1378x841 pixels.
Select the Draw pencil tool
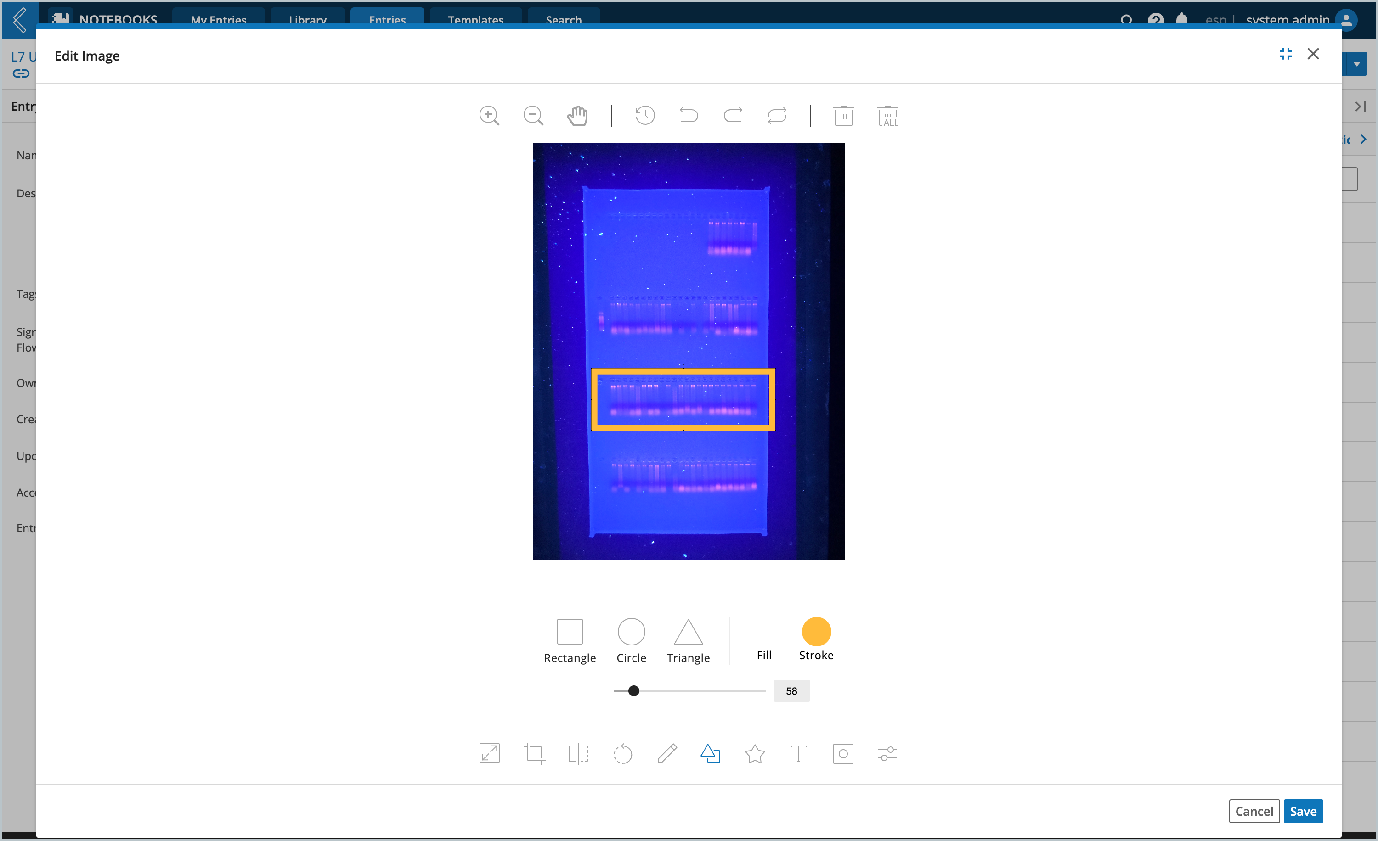[x=666, y=753]
